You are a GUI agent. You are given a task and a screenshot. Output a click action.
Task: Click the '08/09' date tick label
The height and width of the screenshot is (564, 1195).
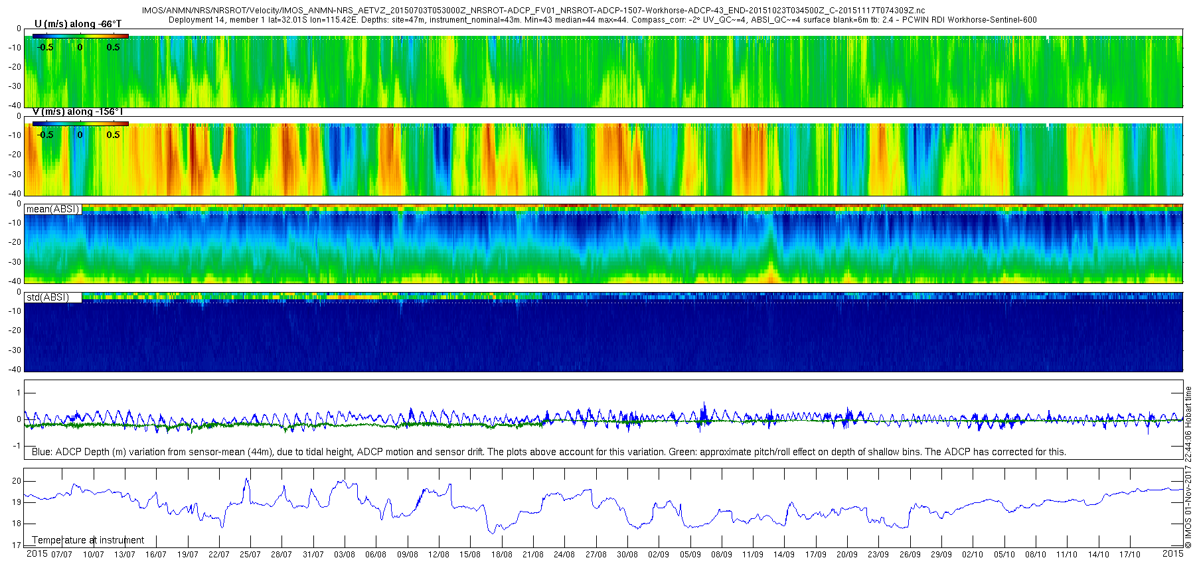721,555
